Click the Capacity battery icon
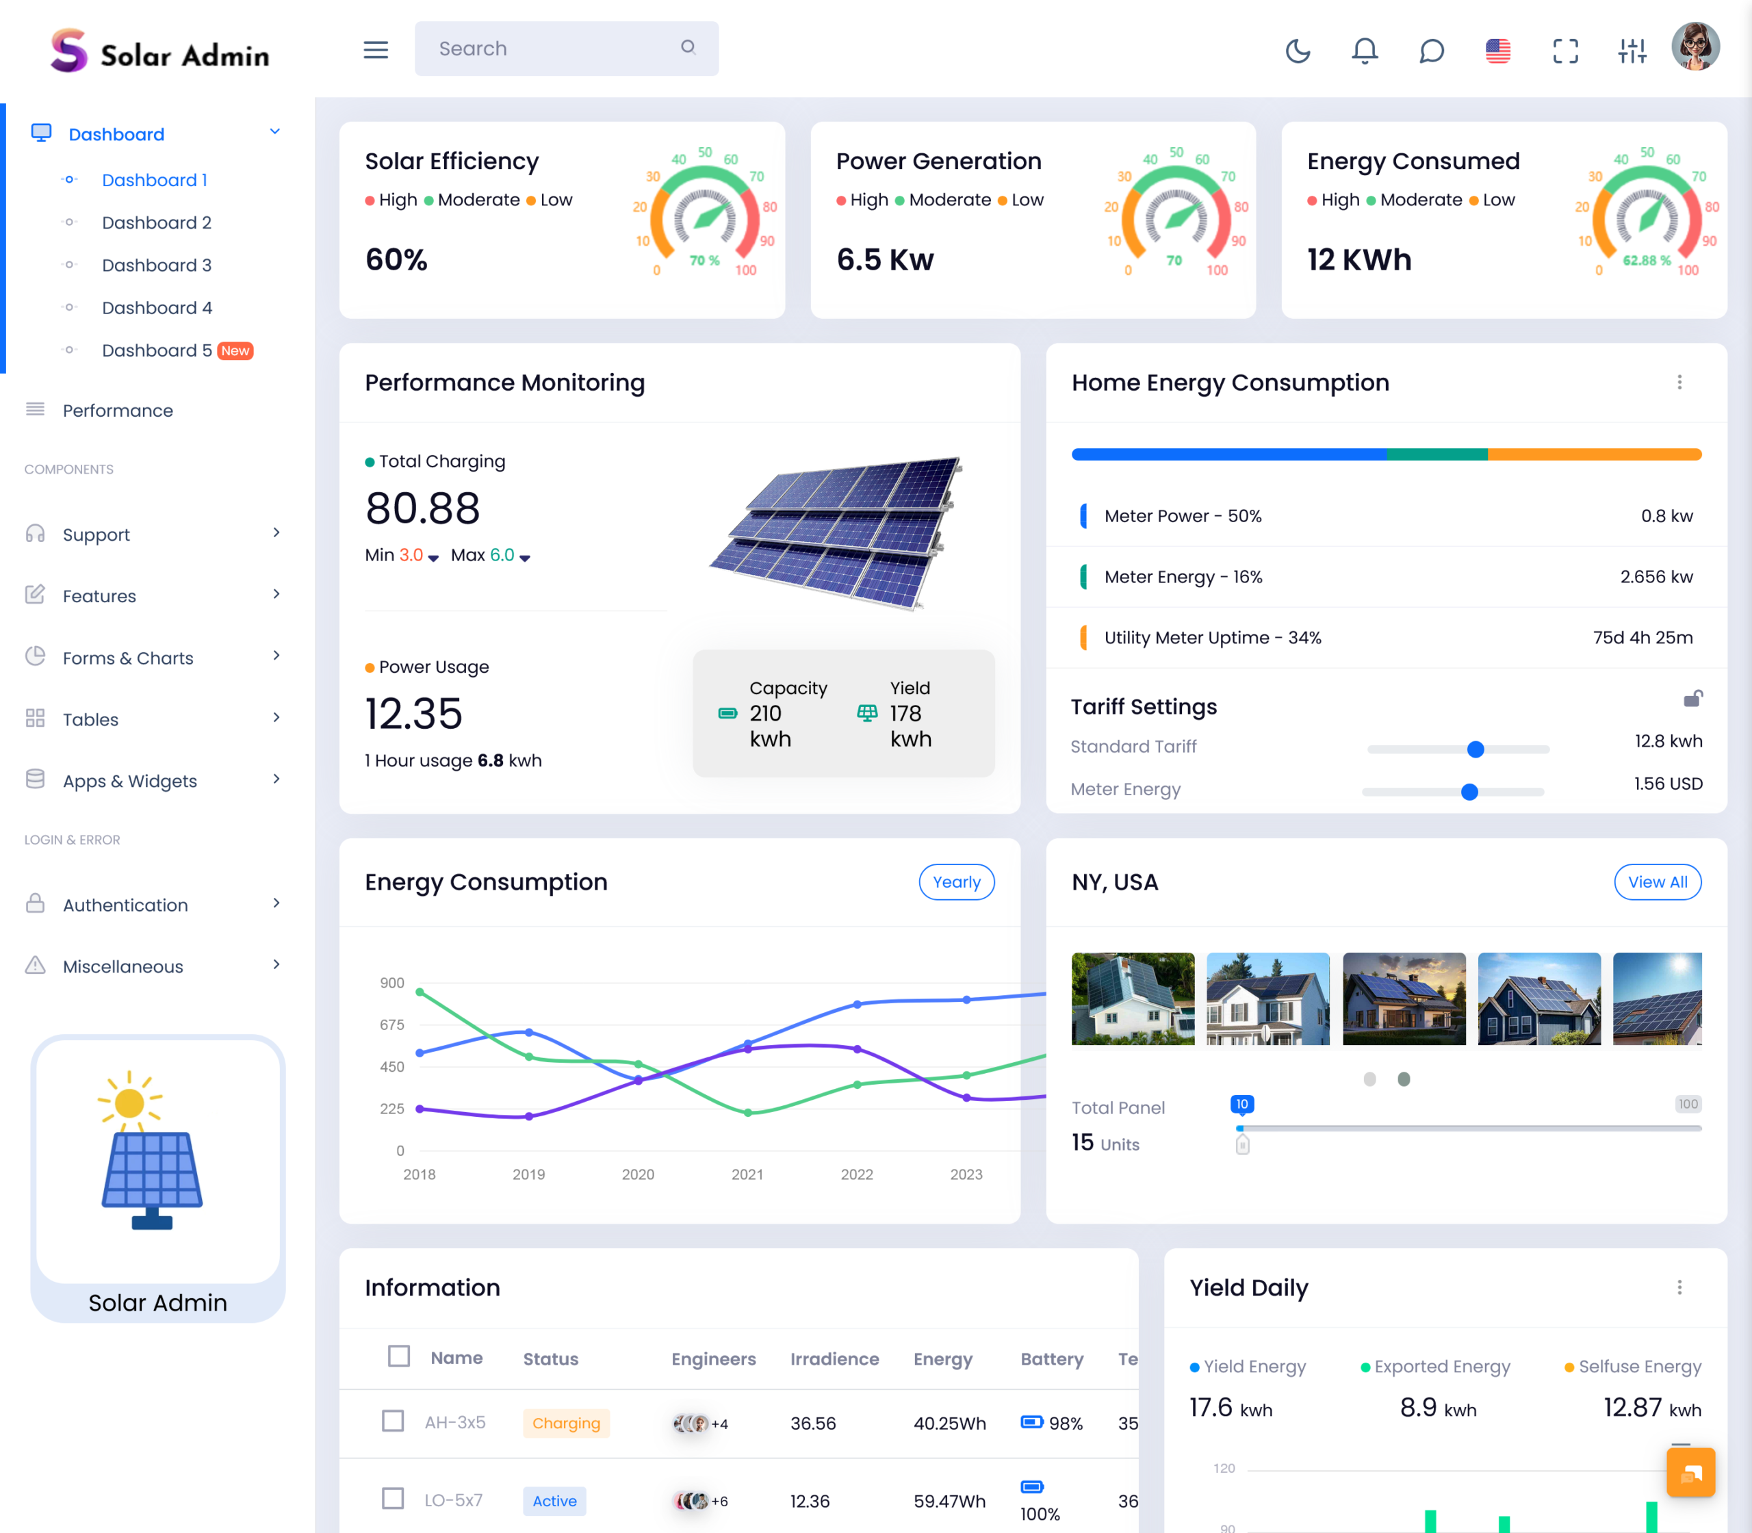Screen dimensions: 1752x1533 pyautogui.click(x=728, y=713)
